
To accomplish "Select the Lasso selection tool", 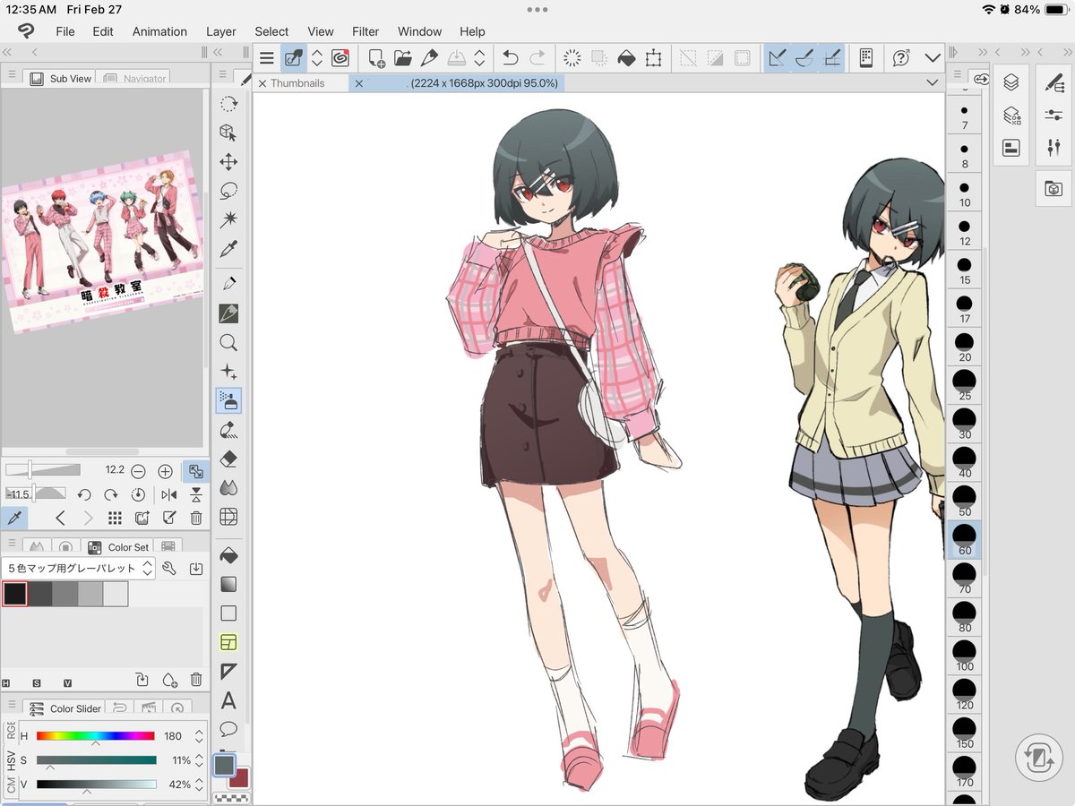I will coord(228,191).
